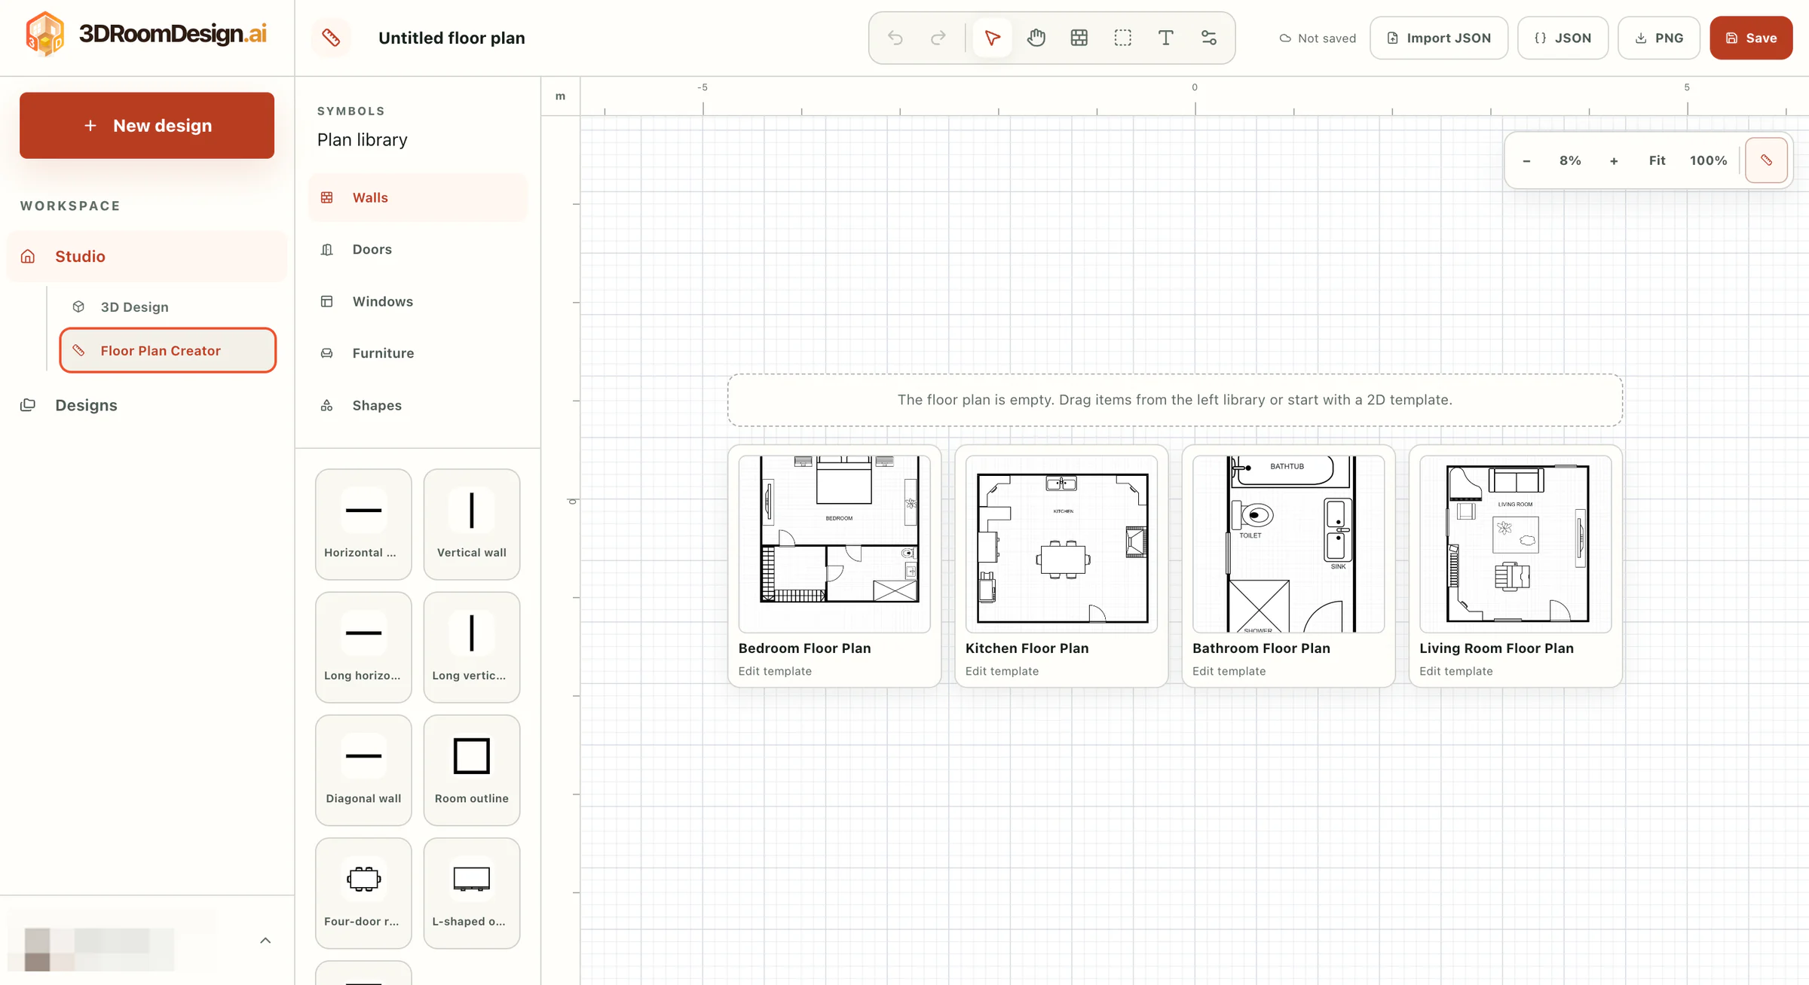
Task: Click Import JSON button
Action: pyautogui.click(x=1438, y=38)
